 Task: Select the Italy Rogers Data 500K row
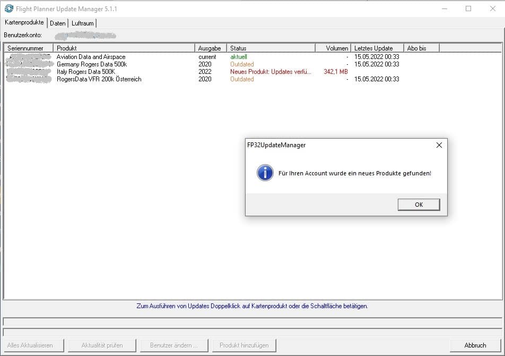86,72
